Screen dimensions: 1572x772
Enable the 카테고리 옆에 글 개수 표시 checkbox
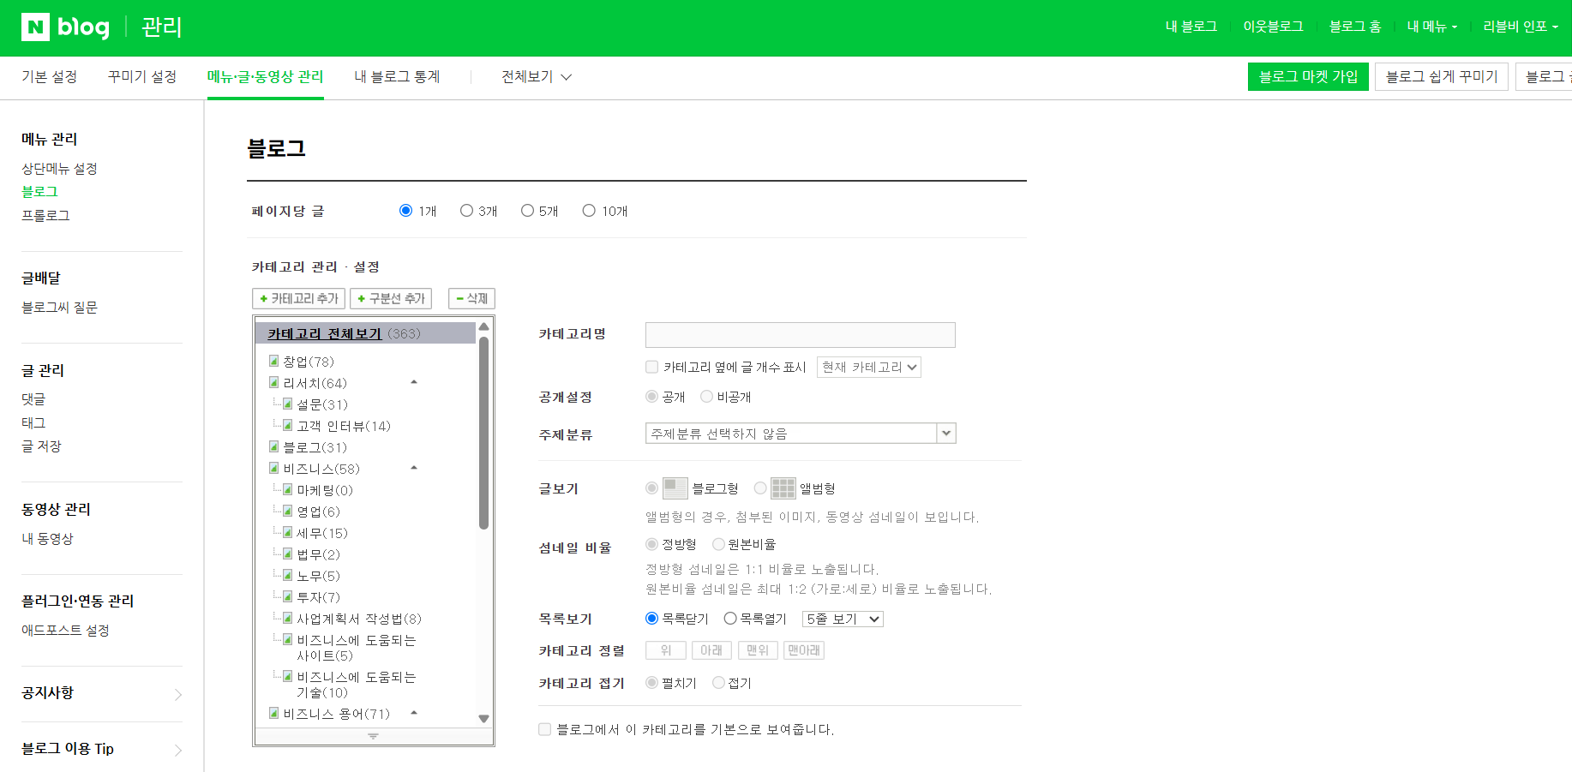[x=651, y=366]
